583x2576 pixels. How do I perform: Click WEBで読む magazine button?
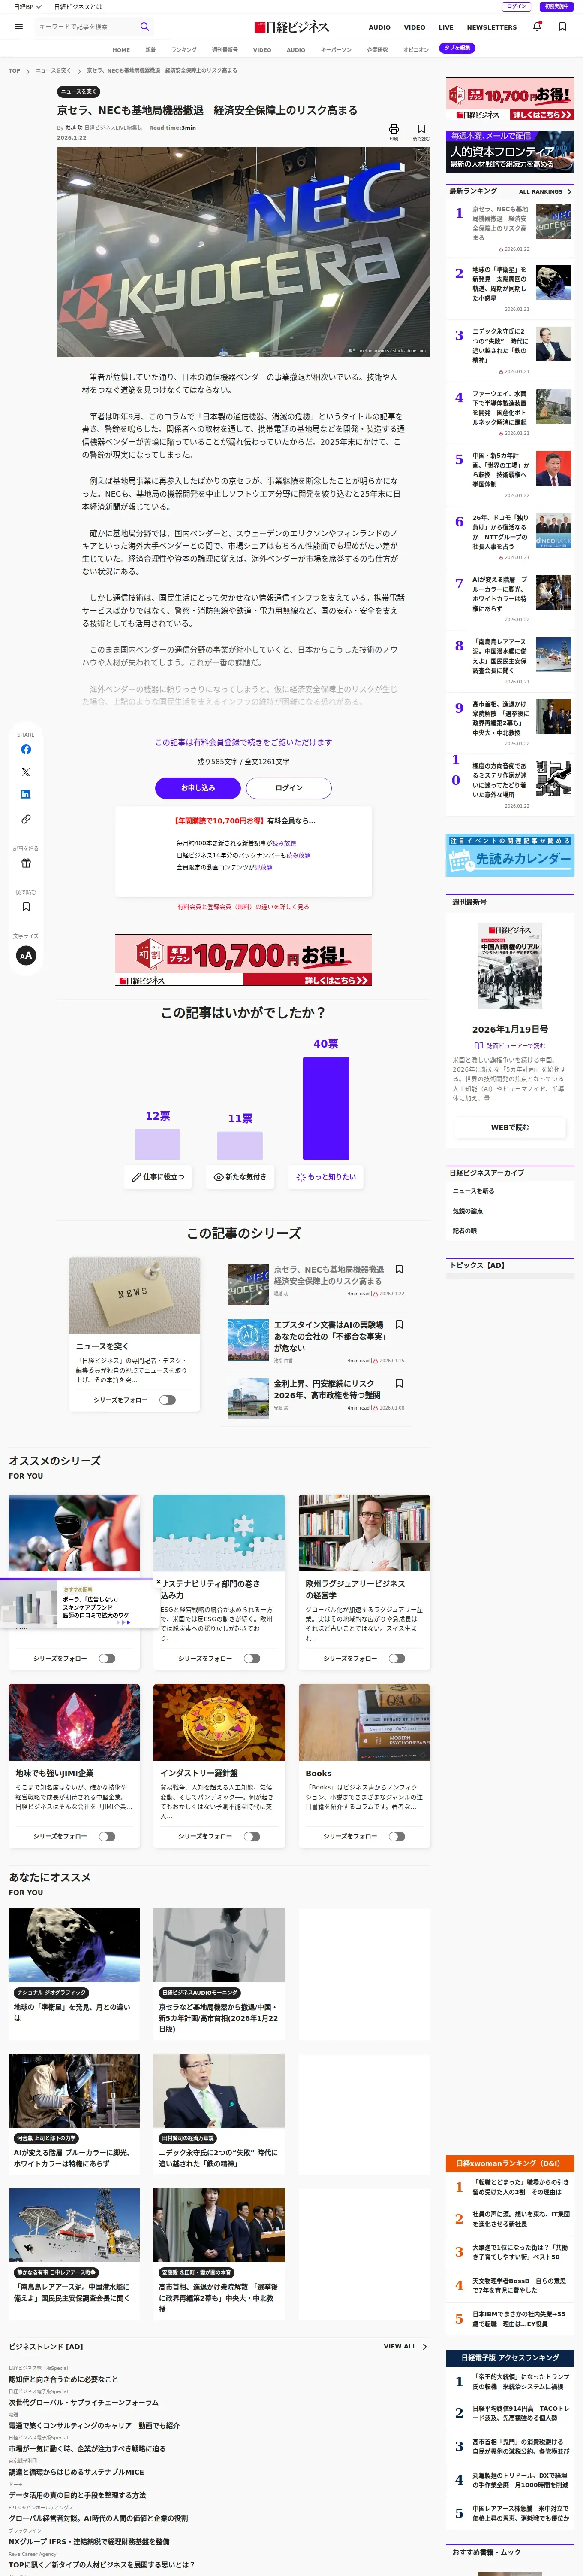[510, 1127]
